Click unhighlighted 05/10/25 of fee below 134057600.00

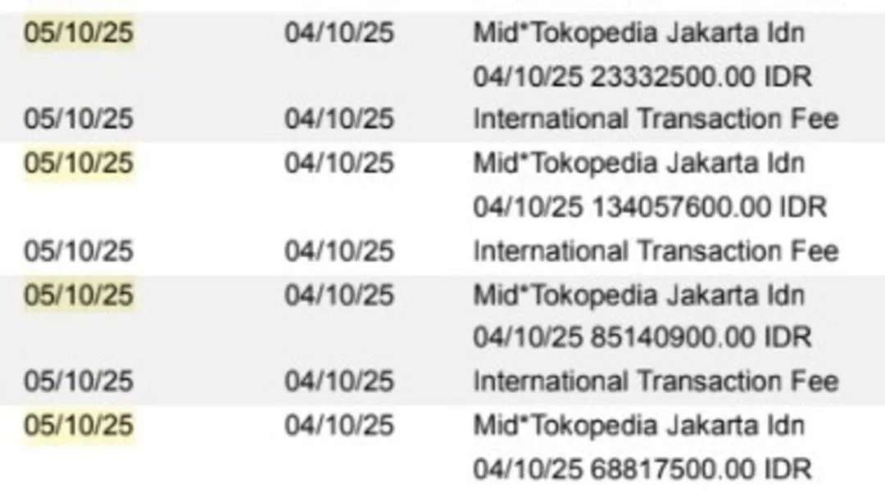click(78, 251)
